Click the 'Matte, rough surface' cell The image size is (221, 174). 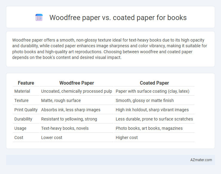[76, 100]
